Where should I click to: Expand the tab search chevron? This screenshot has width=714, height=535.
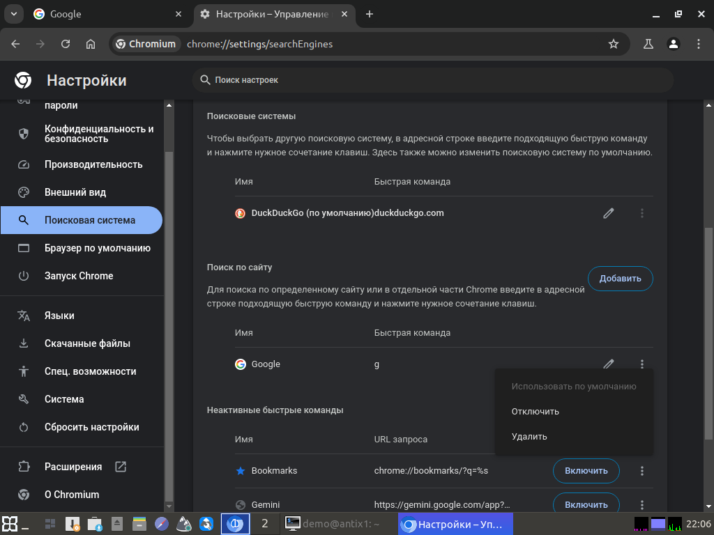tap(14, 14)
